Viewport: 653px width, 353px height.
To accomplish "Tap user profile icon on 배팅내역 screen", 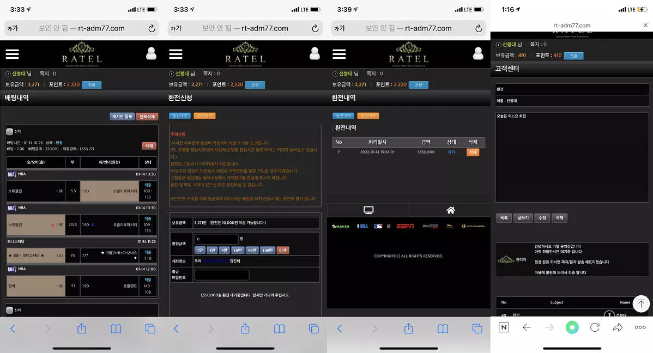I will click(x=151, y=53).
